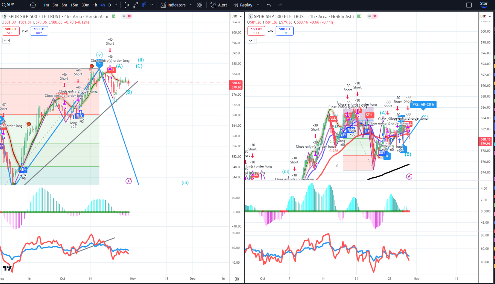Click the circled (v) wave label
This screenshot has height=284, width=495.
click(100, 55)
